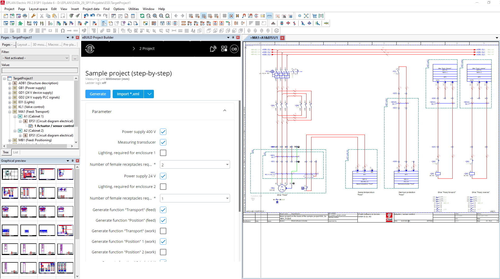
Task: Check Generate function Transport (work)
Action: [x=163, y=231]
